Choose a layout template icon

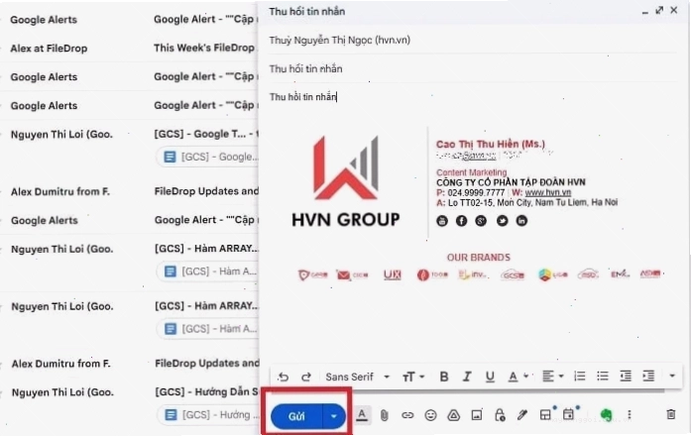[x=545, y=415]
